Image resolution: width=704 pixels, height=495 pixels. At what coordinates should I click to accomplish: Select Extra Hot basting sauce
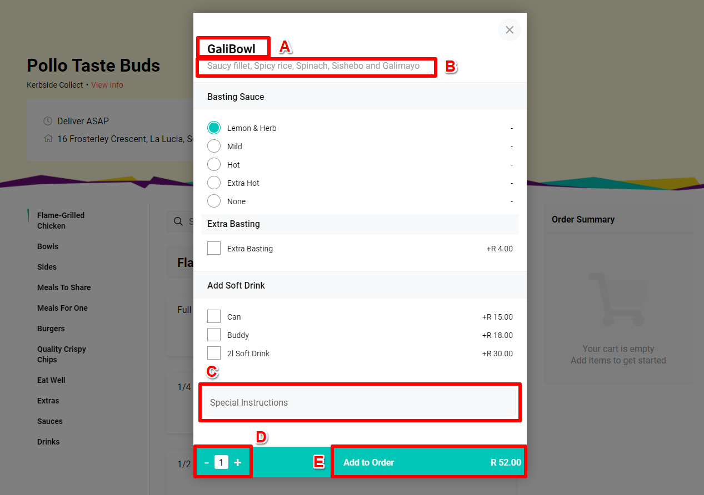click(214, 183)
